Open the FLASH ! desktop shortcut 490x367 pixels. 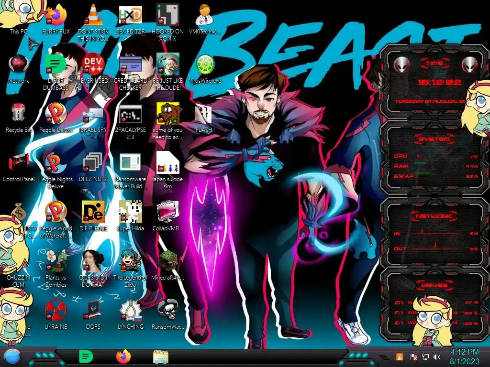(204, 114)
